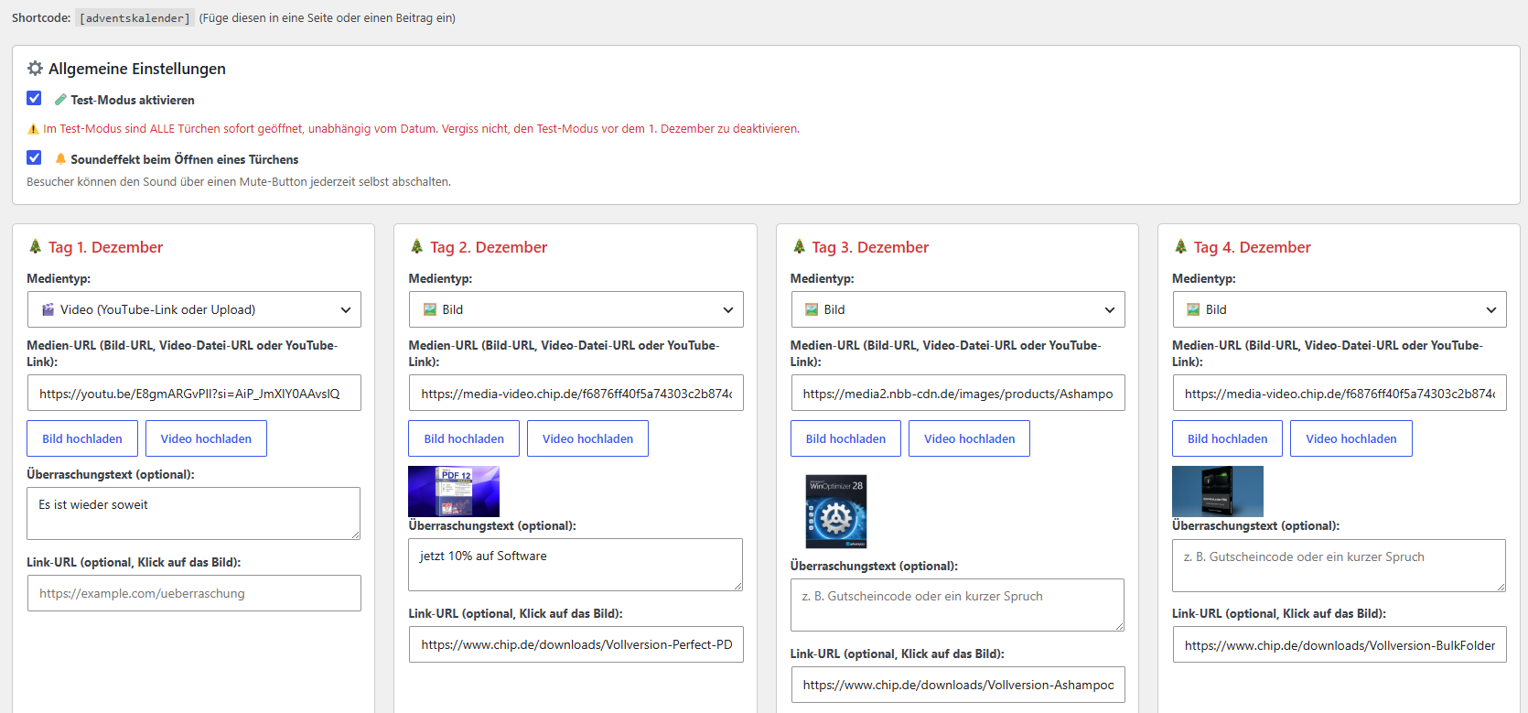Click the empty Link-URL field of Tag 1
Viewport: 1528px width, 713px height.
pos(194,593)
